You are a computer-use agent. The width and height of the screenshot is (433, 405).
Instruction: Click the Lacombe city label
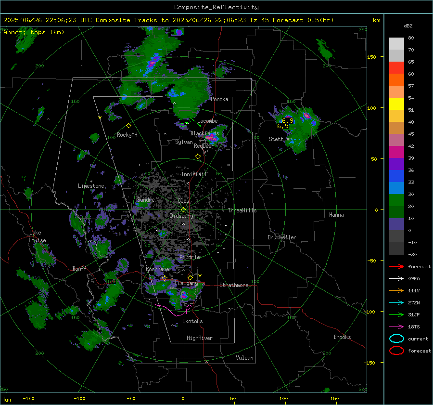(207, 121)
